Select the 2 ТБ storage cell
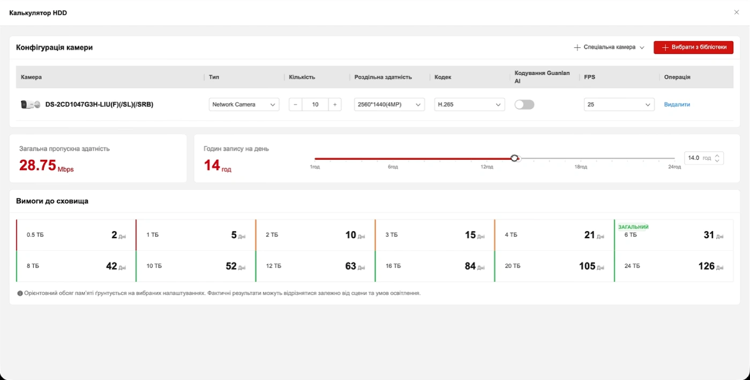Screen dimensions: 750x380 pyautogui.click(x=315, y=235)
